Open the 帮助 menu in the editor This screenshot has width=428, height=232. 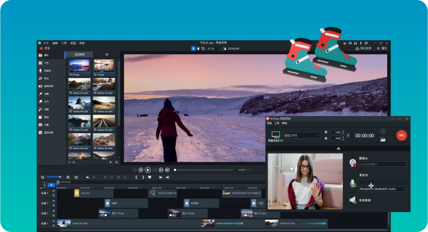[x=82, y=43]
